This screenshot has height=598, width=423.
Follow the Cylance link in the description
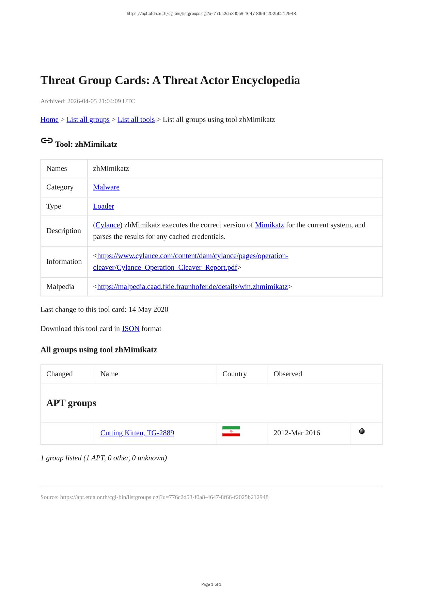(108, 225)
